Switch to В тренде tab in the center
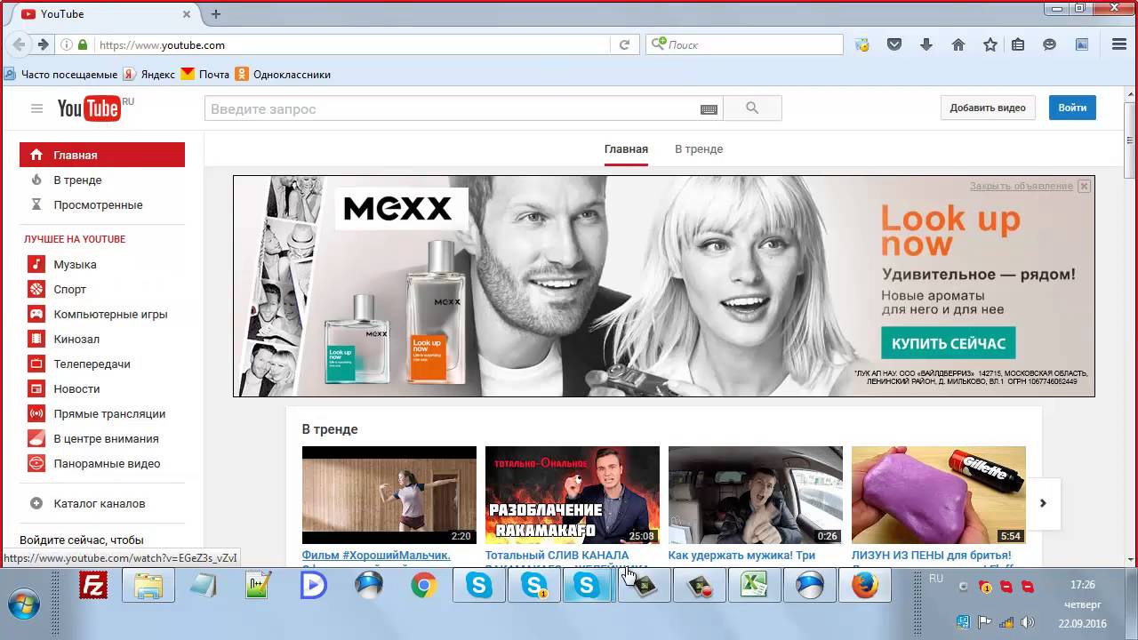The width and height of the screenshot is (1138, 640). (x=699, y=149)
